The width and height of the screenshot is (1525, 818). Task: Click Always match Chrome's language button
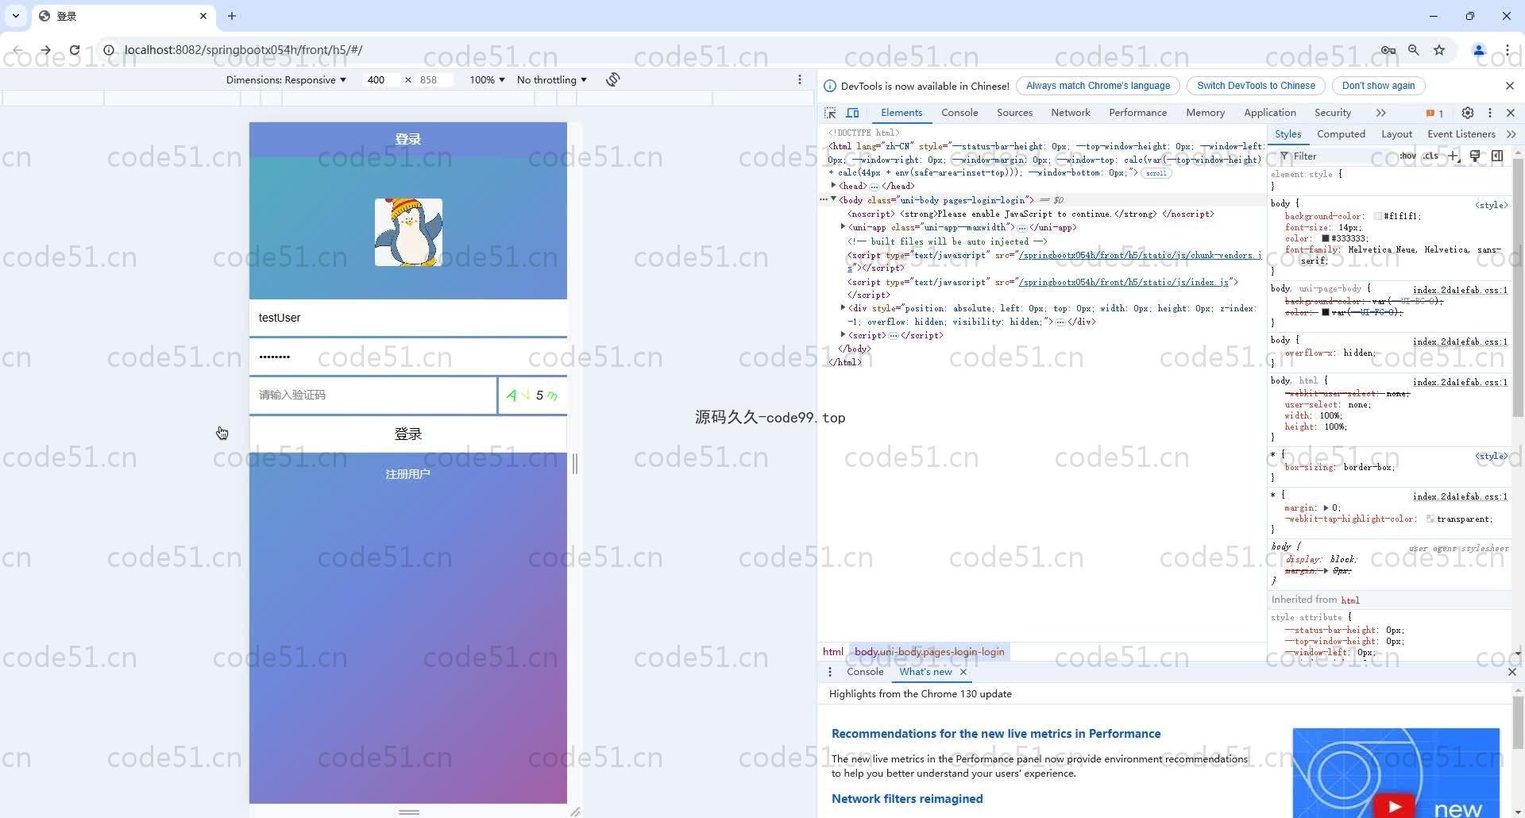pos(1098,86)
